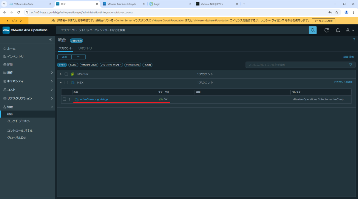Viewport: 358px width, 199px height.
Task: Open a new browser tab
Action: [244, 4]
